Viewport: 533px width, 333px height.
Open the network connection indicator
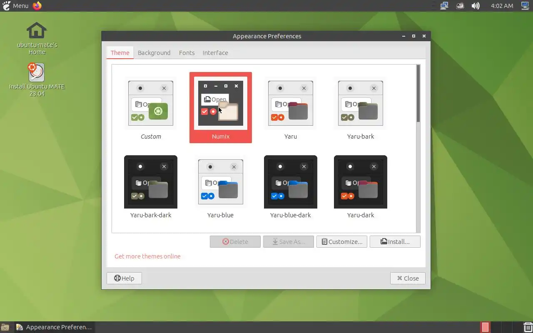pos(444,6)
